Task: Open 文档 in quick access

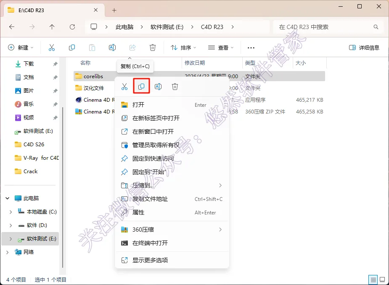Action: [29, 77]
